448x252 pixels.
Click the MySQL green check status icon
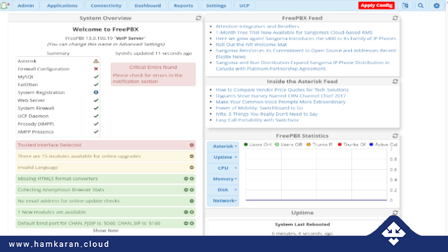click(96, 77)
